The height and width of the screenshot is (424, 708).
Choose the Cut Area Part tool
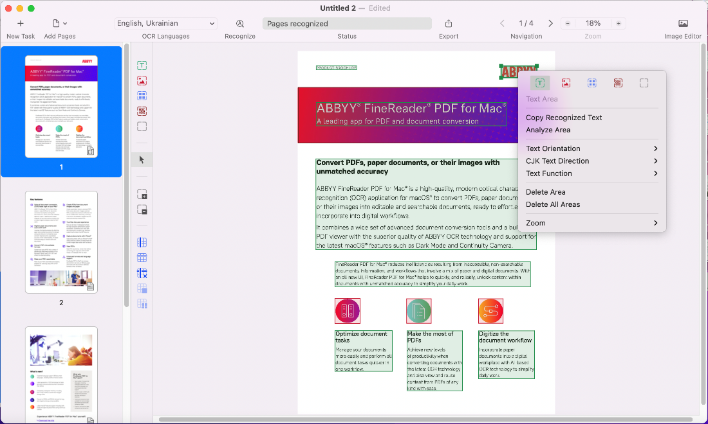142,209
